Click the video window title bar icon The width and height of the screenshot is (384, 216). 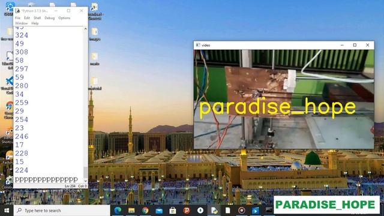(x=198, y=45)
